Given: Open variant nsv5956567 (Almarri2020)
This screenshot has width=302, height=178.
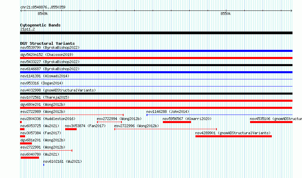Looking at the screenshot, I should [187, 119].
